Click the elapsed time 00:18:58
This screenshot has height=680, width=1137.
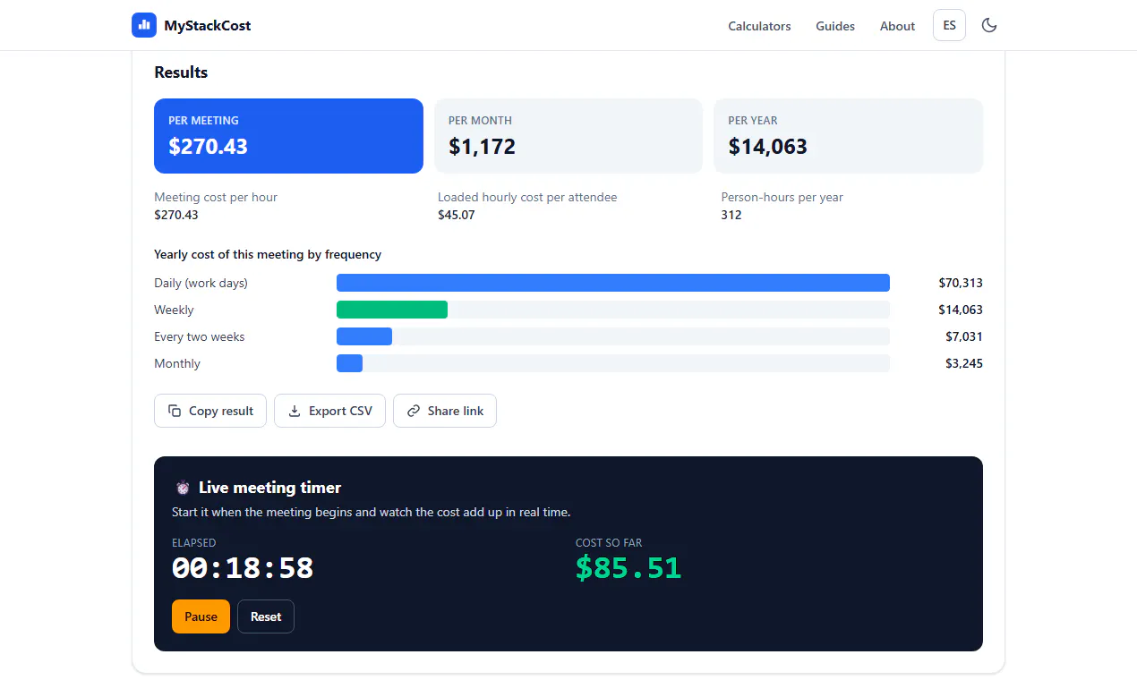tap(243, 568)
